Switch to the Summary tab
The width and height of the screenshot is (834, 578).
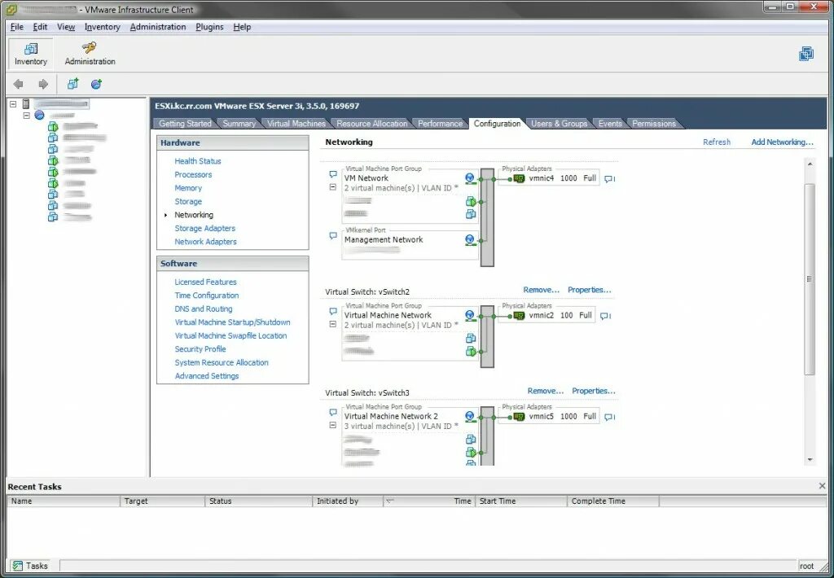coord(239,124)
